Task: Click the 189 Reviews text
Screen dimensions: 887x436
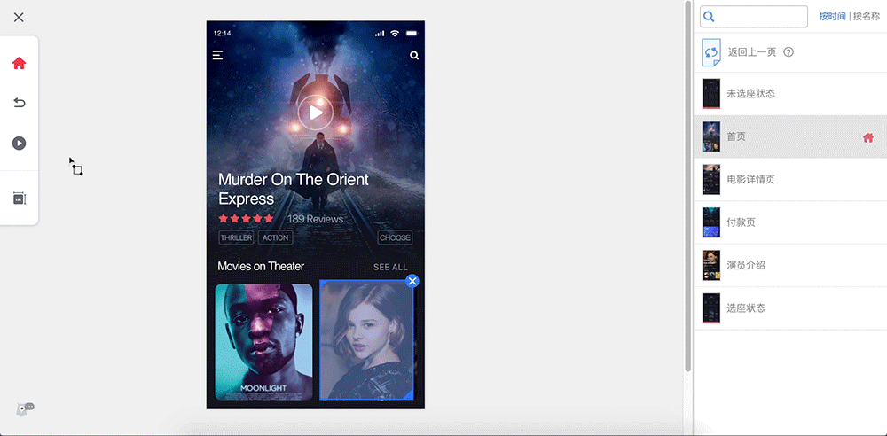Action: [x=315, y=219]
